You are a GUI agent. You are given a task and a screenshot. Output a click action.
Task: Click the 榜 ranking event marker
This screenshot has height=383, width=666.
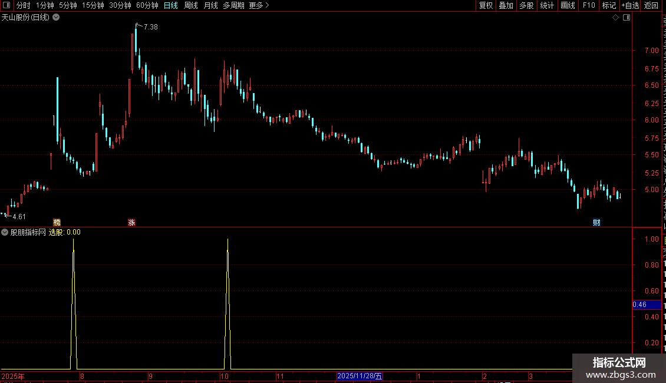pyautogui.click(x=57, y=223)
